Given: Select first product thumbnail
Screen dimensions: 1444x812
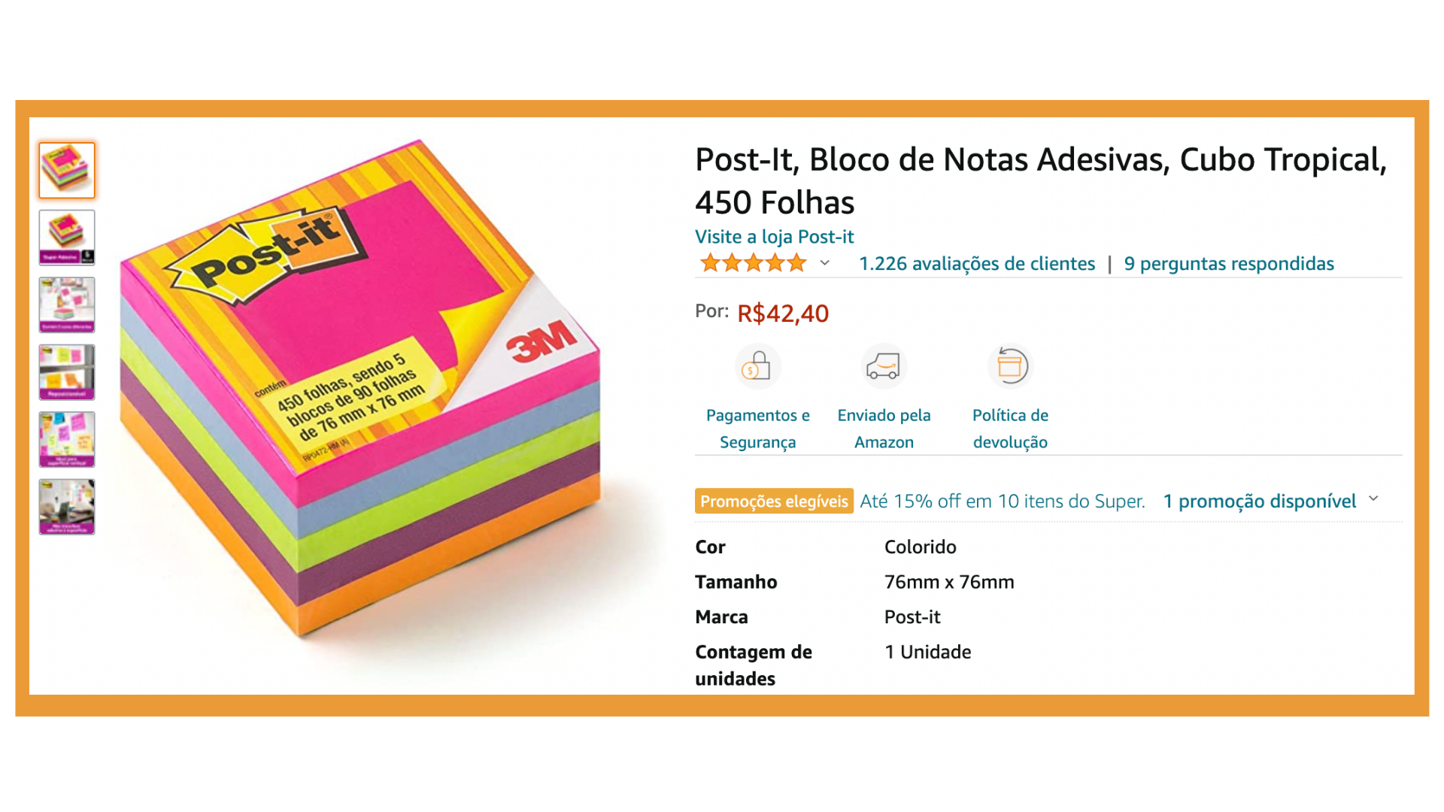Looking at the screenshot, I should click(x=67, y=171).
